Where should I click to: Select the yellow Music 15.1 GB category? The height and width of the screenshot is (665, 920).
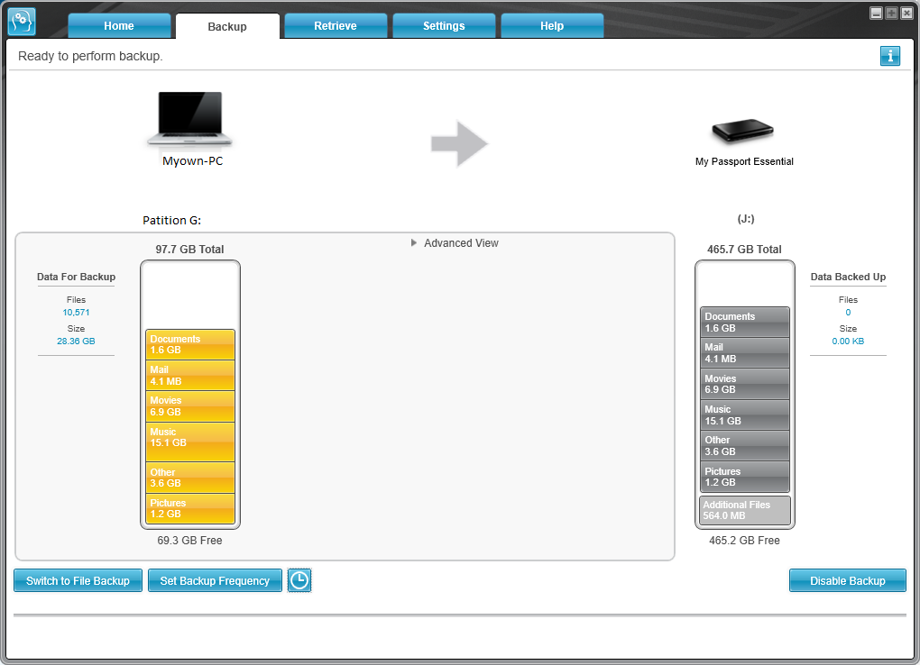[x=190, y=442]
